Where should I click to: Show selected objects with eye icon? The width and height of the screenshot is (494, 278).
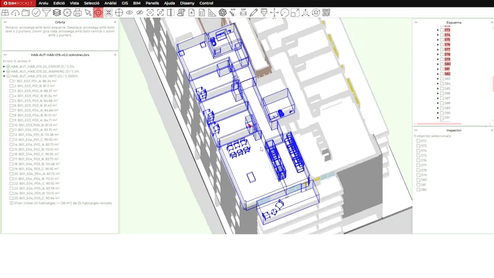click(x=129, y=13)
